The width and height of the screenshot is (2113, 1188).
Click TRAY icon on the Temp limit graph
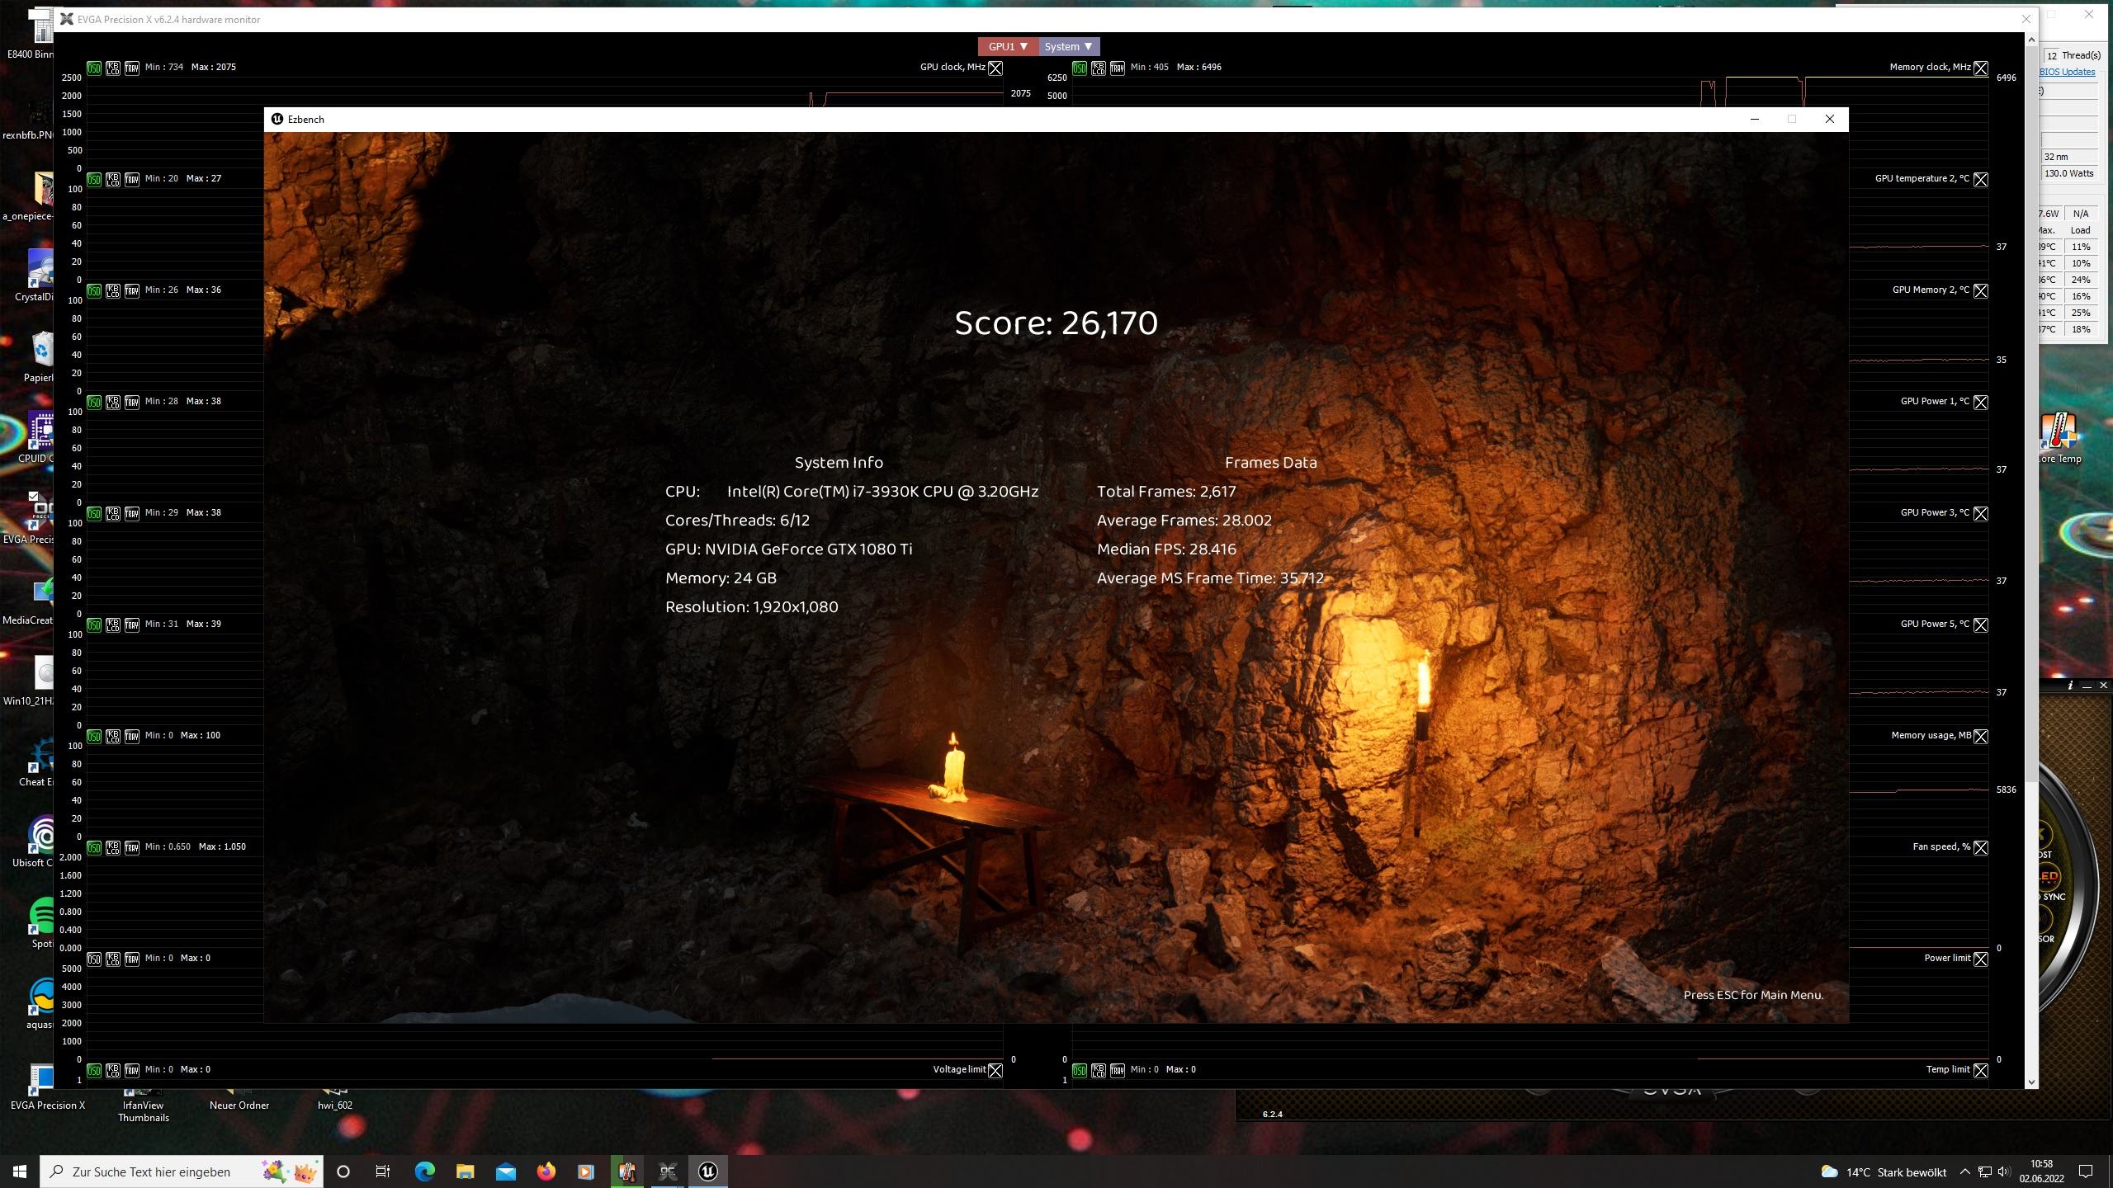click(x=1118, y=1070)
